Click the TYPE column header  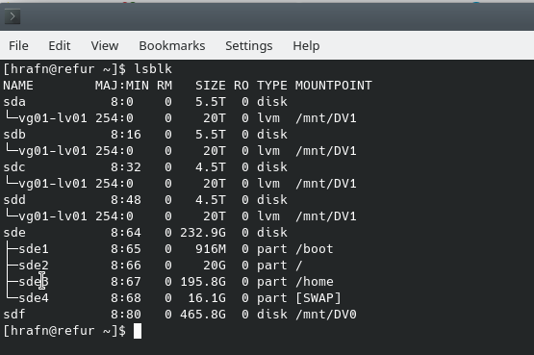271,86
